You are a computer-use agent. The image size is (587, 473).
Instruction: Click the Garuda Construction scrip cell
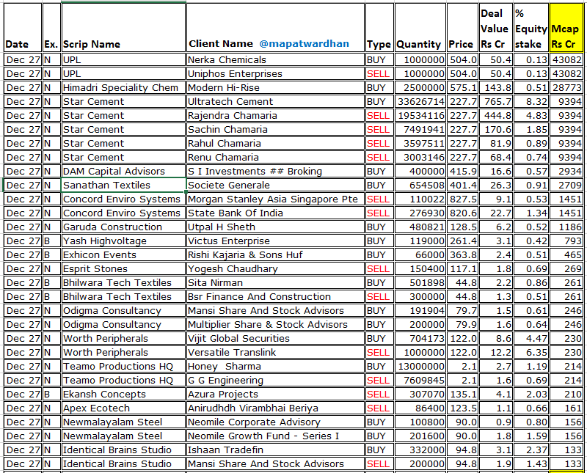pos(123,227)
